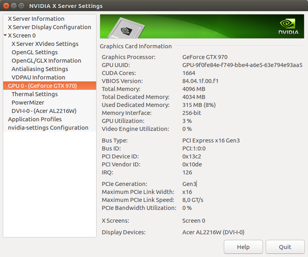Click PCIe Bandwidth Utilization value 0 %
This screenshot has height=257, width=308.
tap(187, 208)
